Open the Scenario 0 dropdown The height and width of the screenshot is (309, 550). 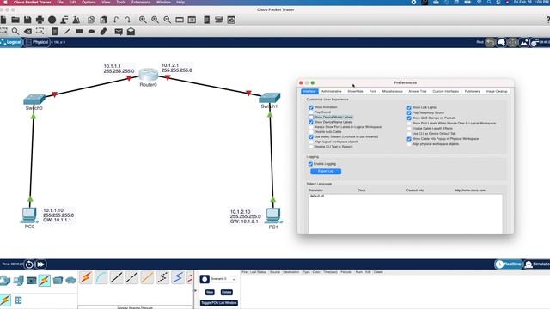pos(223,279)
